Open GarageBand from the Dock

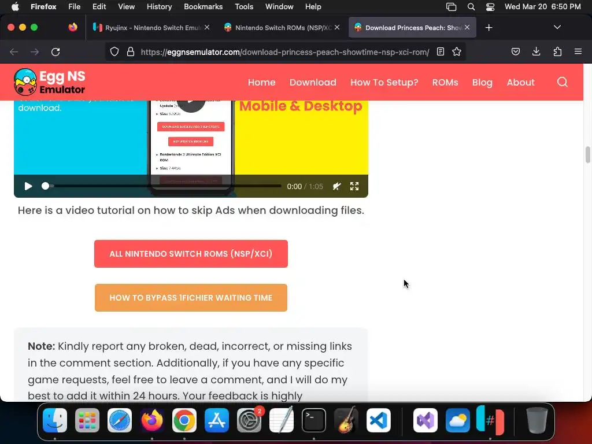346,420
